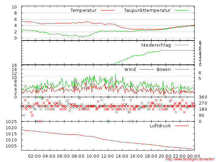
Task: Click the red Luftdruck legend line sample
Action: point(182,126)
